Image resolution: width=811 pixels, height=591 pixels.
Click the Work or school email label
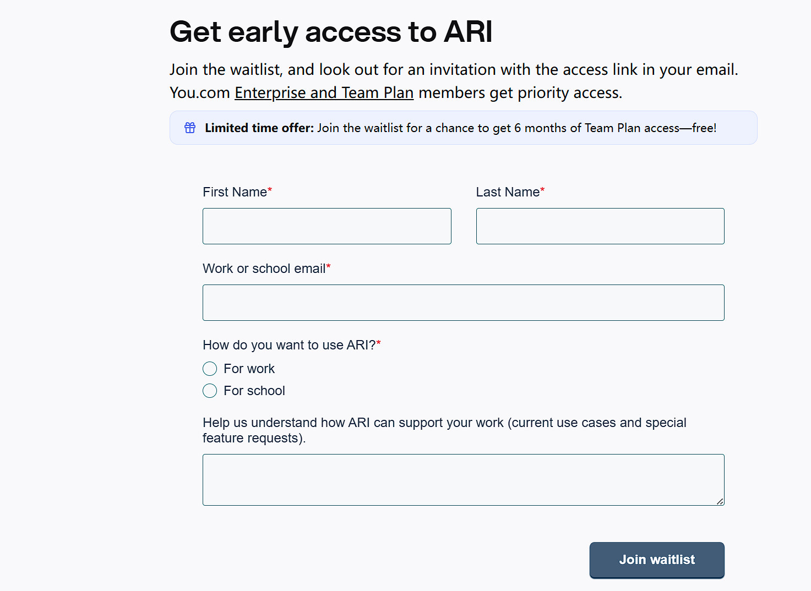(x=264, y=269)
